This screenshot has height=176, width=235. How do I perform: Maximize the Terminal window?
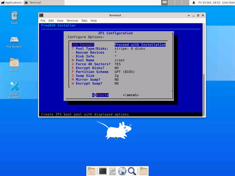tap(198, 15)
